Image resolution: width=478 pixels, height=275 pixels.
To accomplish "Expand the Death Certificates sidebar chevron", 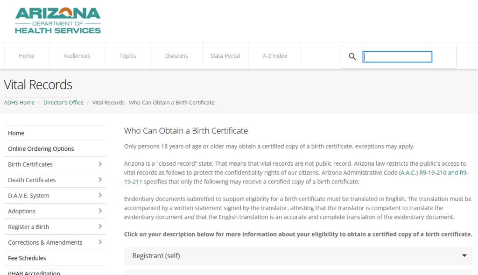I will [x=100, y=180].
